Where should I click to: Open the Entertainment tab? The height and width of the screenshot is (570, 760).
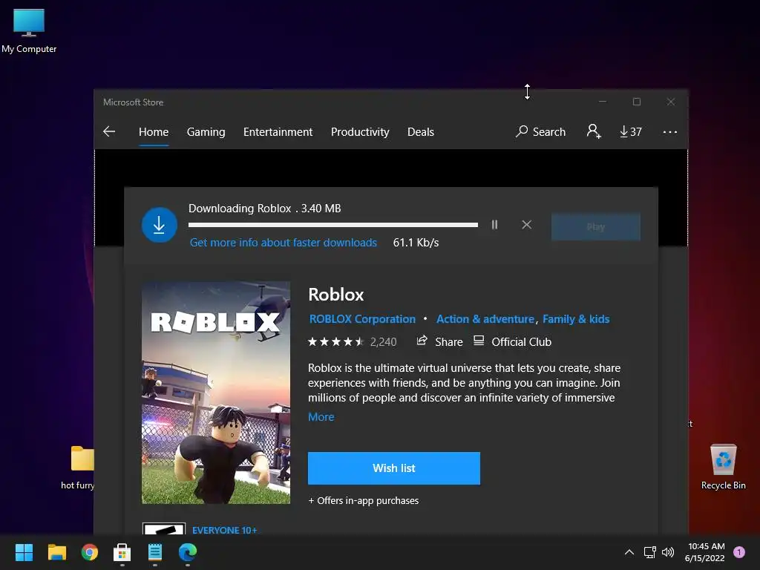(278, 132)
